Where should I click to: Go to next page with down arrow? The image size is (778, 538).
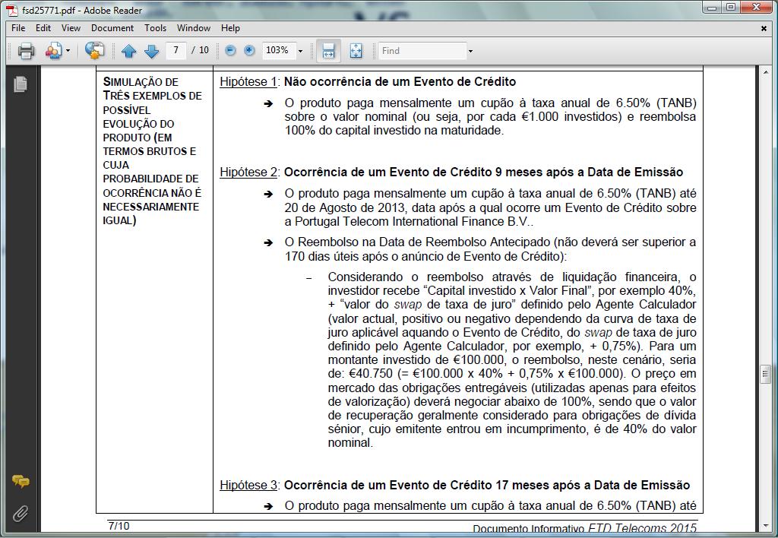(x=151, y=51)
